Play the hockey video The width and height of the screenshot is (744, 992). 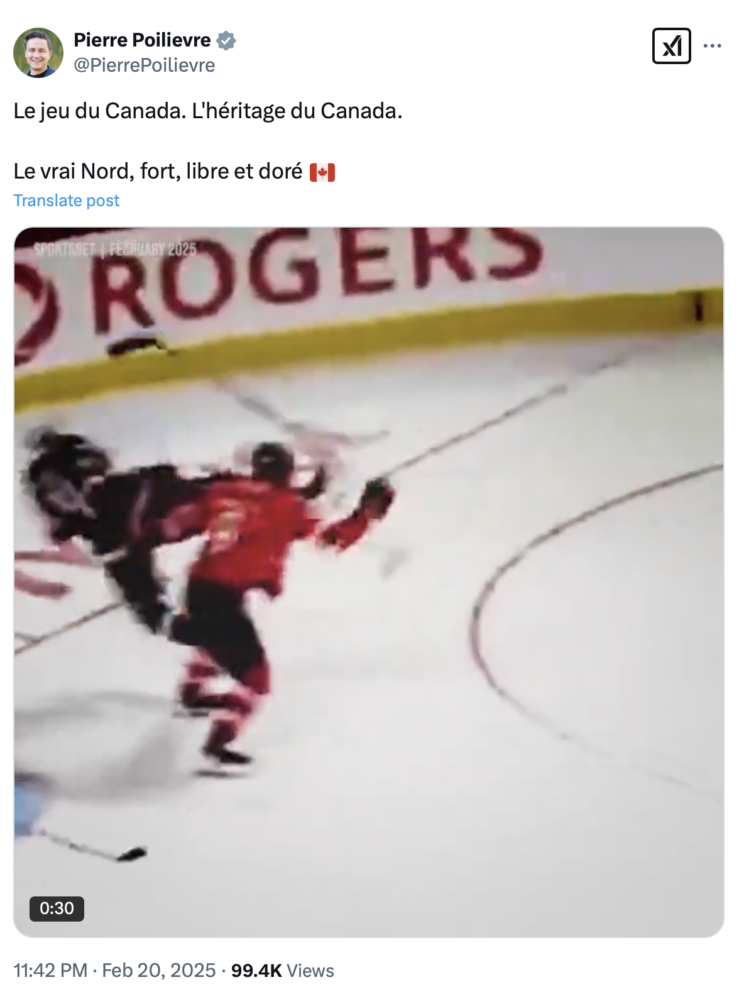coord(369,582)
